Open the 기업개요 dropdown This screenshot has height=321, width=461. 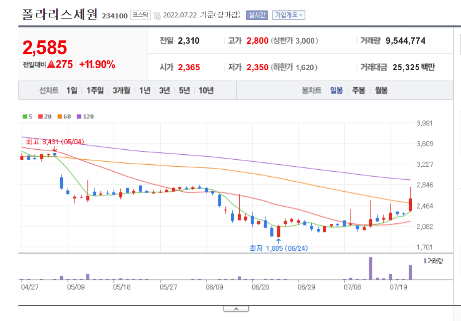(x=288, y=15)
